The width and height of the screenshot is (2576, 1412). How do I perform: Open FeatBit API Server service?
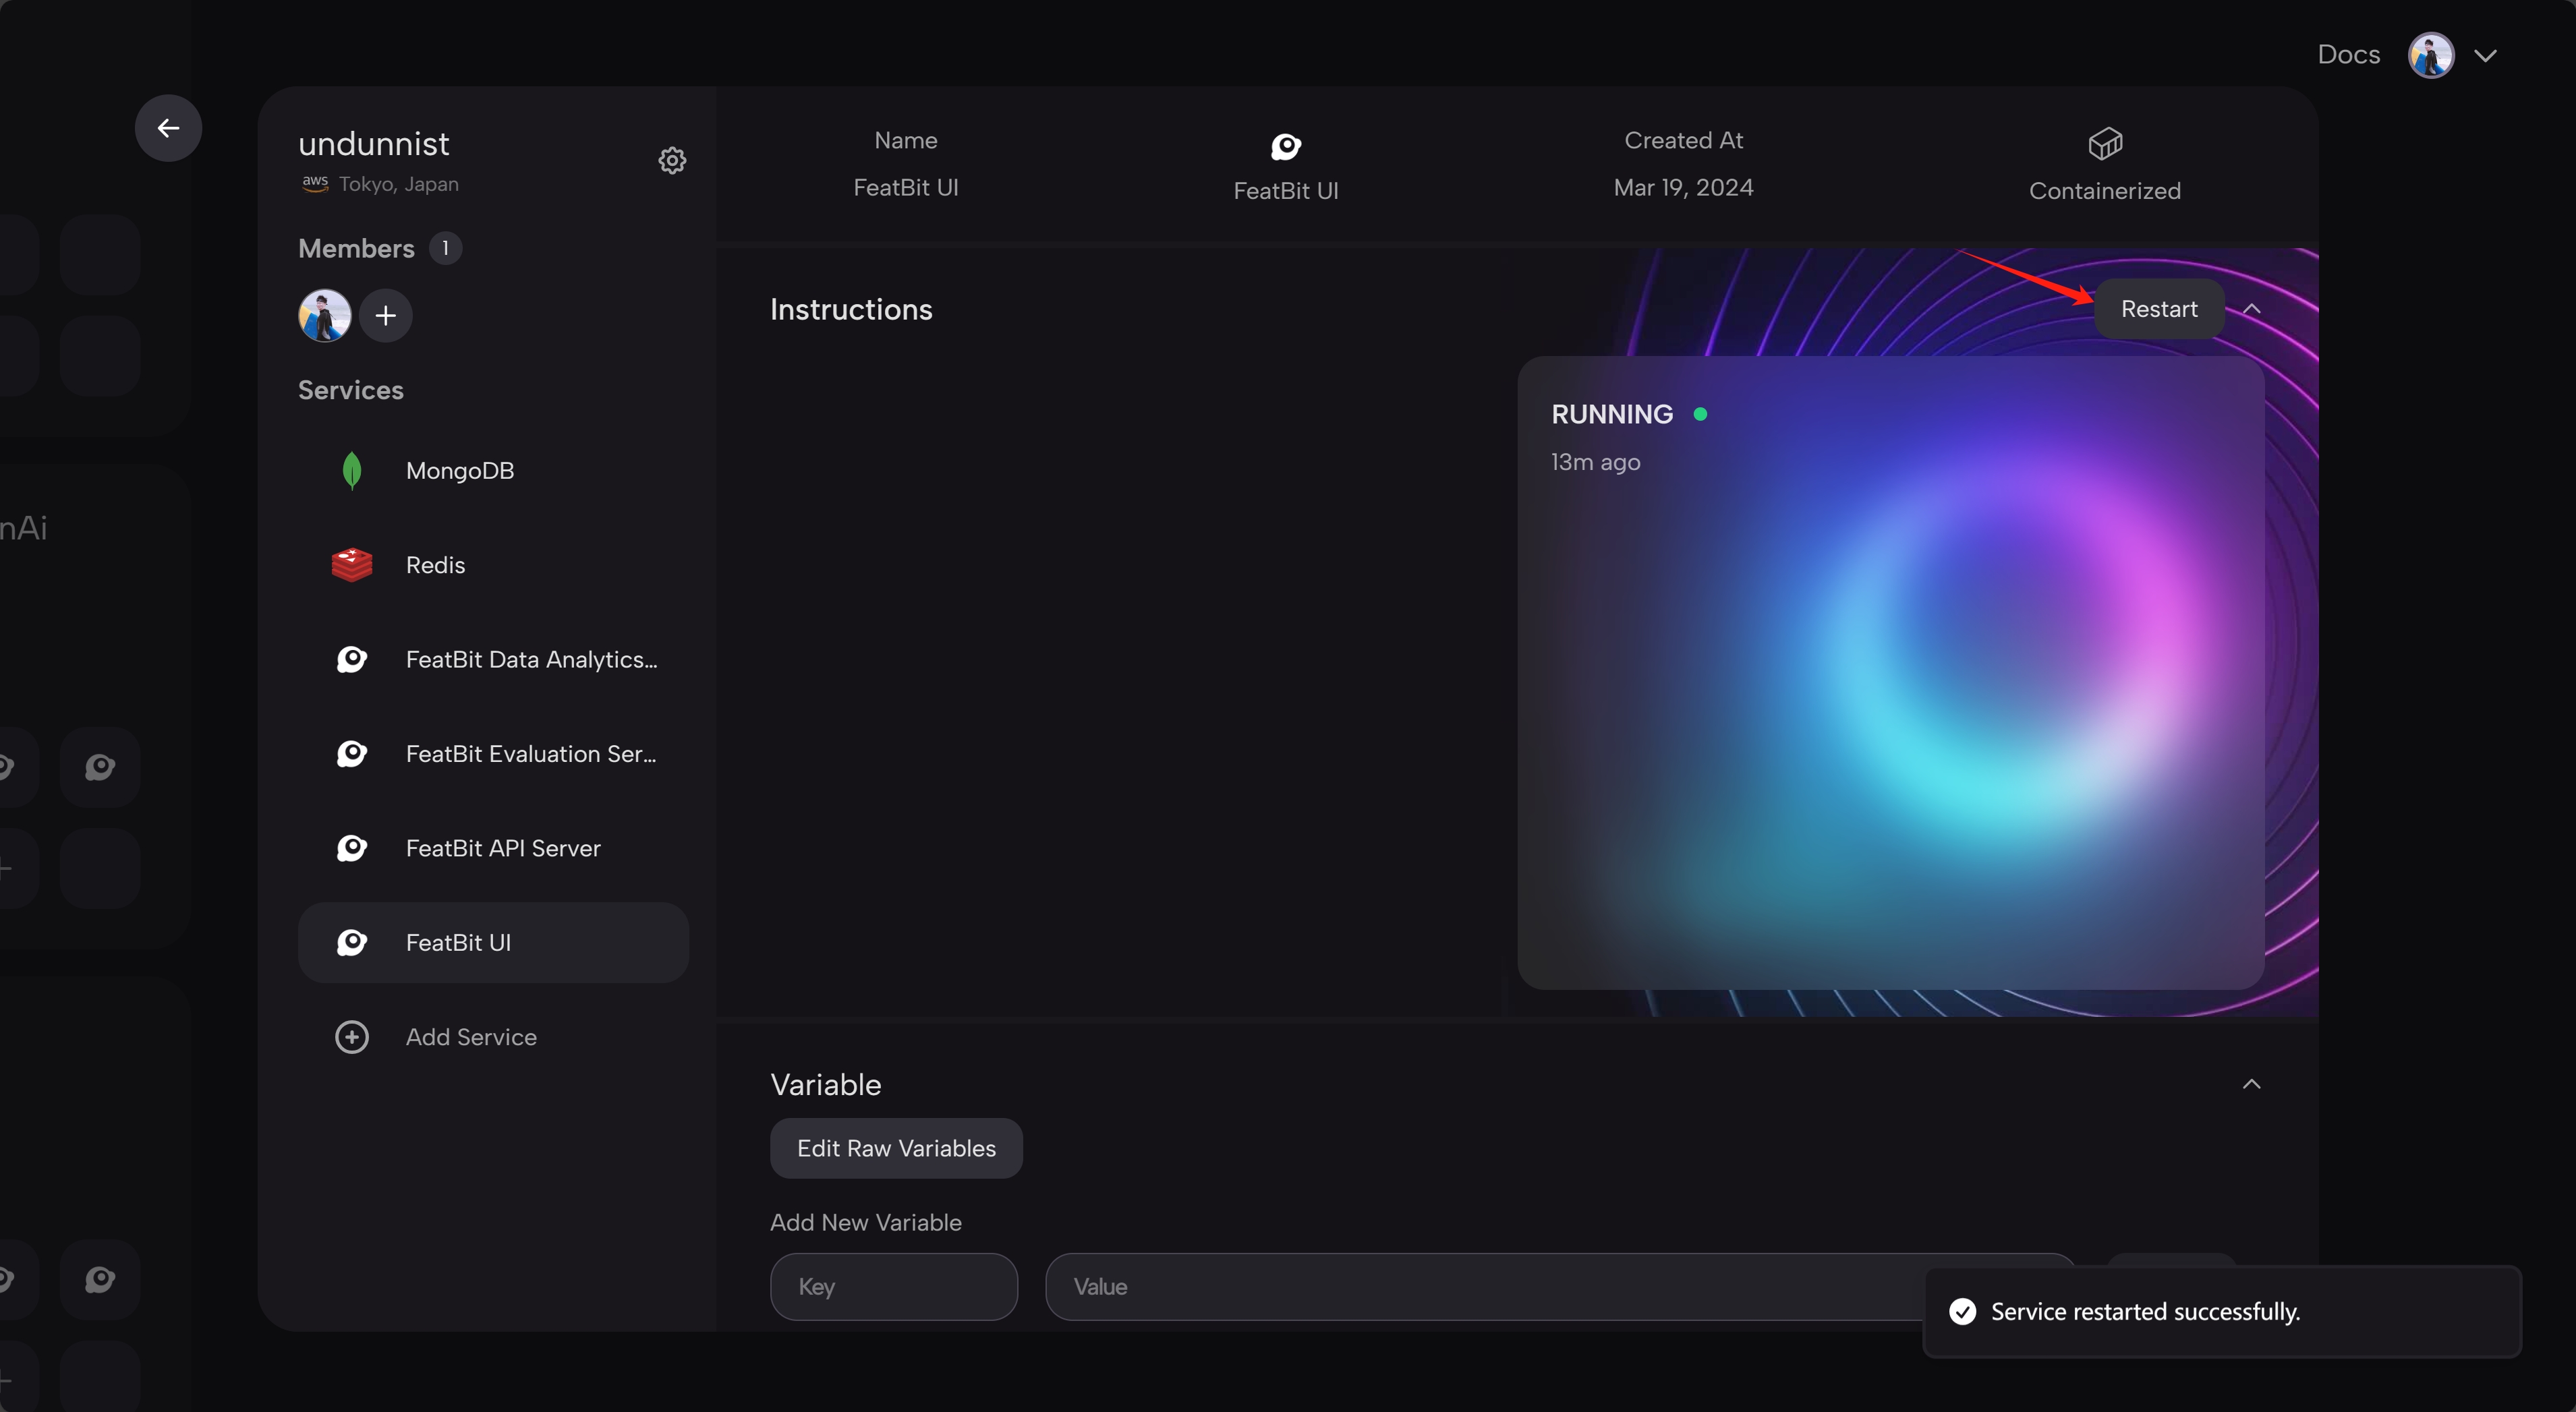pyautogui.click(x=493, y=848)
